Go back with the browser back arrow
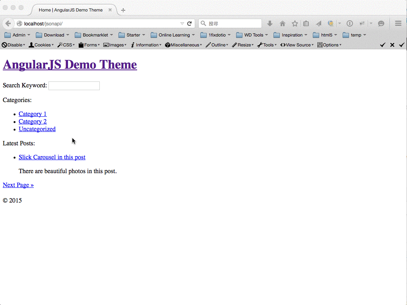 (8, 23)
